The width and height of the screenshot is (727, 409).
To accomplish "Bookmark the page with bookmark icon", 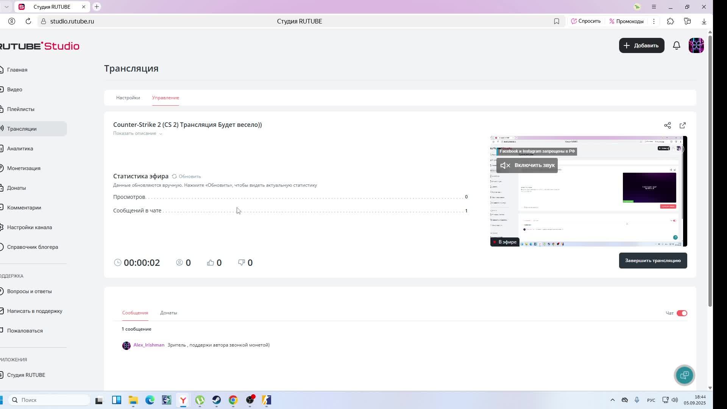I will coord(556,21).
